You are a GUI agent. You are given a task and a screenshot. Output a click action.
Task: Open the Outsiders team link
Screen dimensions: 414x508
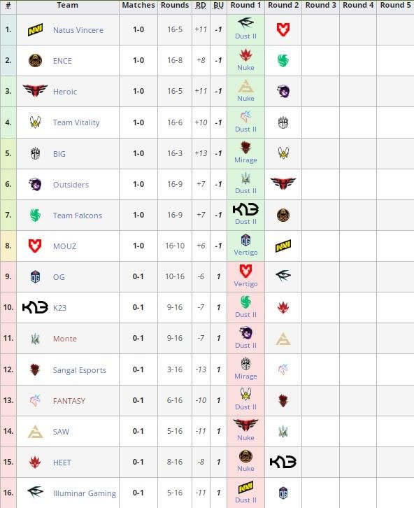71,185
